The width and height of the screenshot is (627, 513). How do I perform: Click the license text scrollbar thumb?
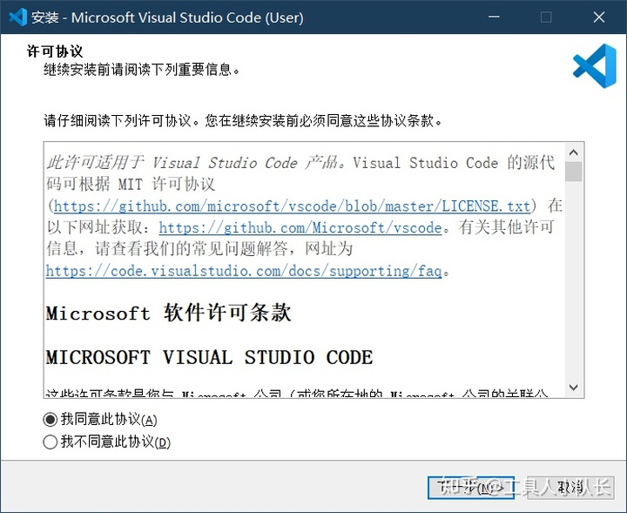coord(574,172)
